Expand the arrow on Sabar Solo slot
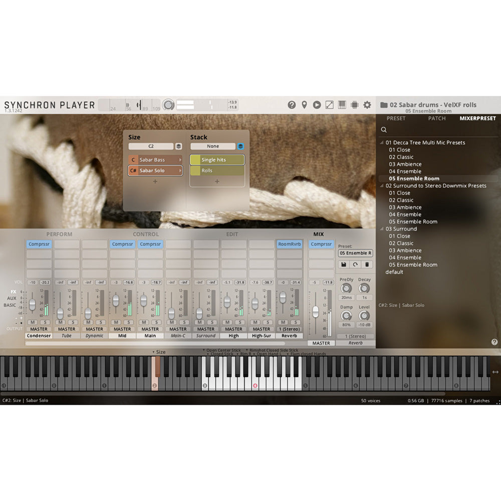 point(180,171)
